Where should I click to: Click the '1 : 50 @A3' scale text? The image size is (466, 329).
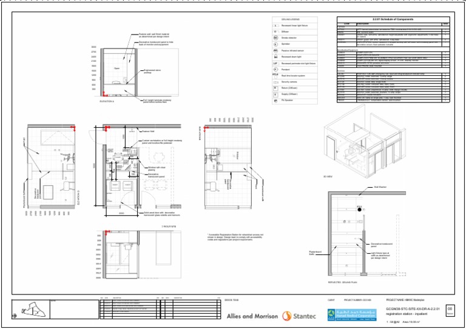tap(393, 322)
